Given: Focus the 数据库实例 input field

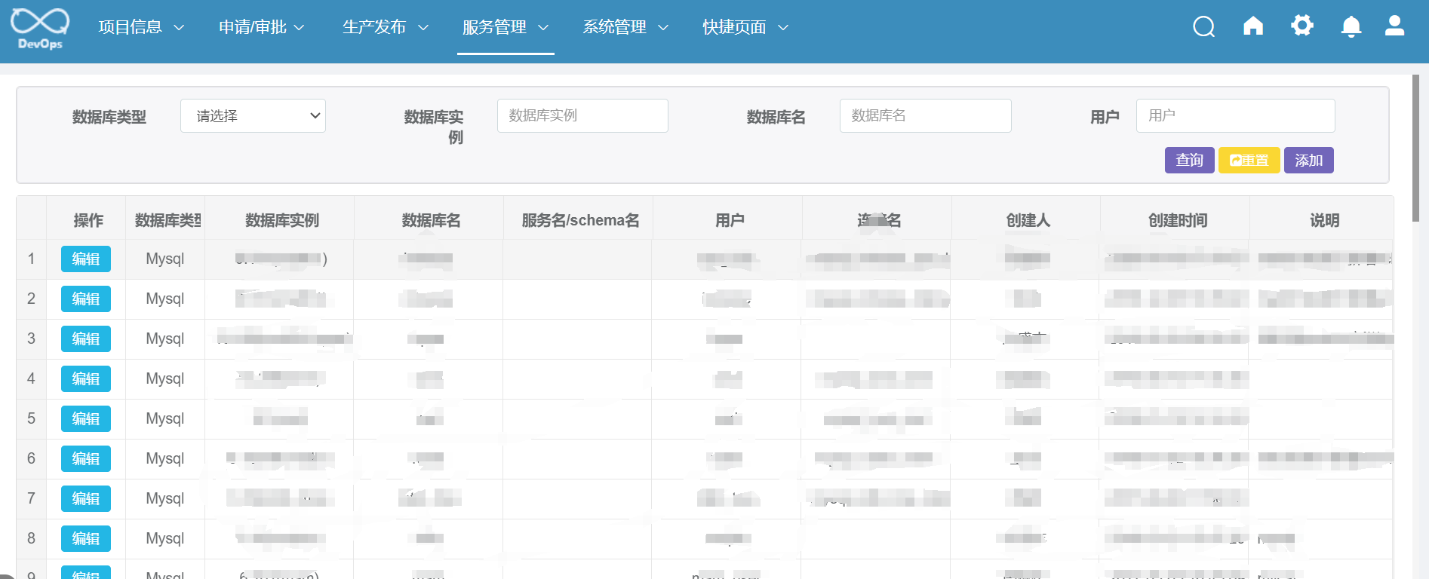Looking at the screenshot, I should coord(582,115).
